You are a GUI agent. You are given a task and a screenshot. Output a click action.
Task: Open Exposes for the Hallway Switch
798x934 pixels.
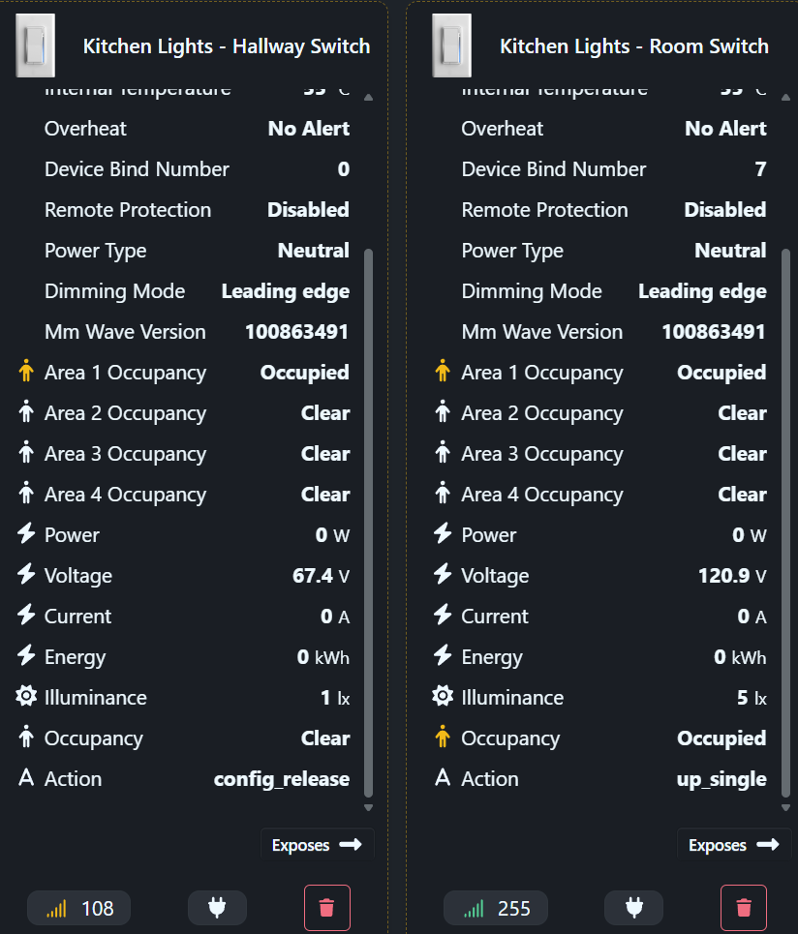[x=317, y=845]
